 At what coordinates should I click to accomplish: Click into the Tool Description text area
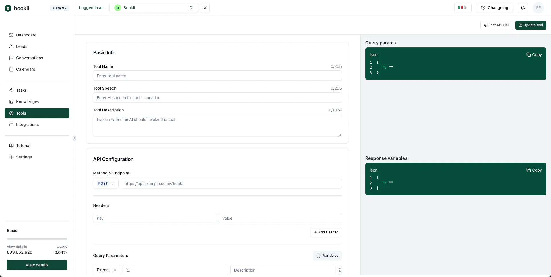click(x=217, y=125)
